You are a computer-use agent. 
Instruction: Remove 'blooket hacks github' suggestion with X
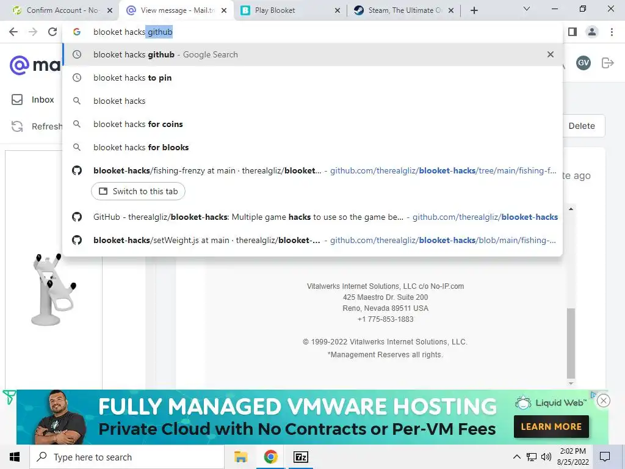[x=551, y=54]
